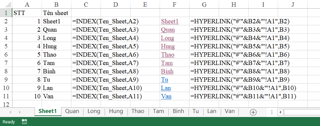Select row 1 header
Viewport: 320px width, 126px height.
coord(6,13)
